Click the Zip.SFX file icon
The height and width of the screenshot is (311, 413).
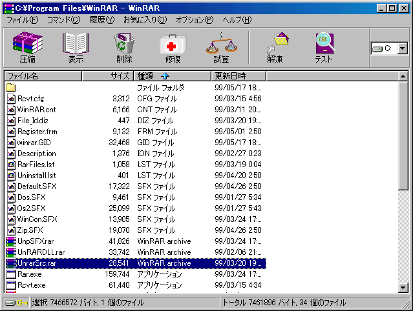tap(11, 230)
